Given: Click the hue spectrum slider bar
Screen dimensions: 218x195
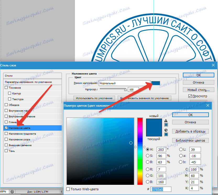Looking at the screenshot, I should [x=140, y=151].
